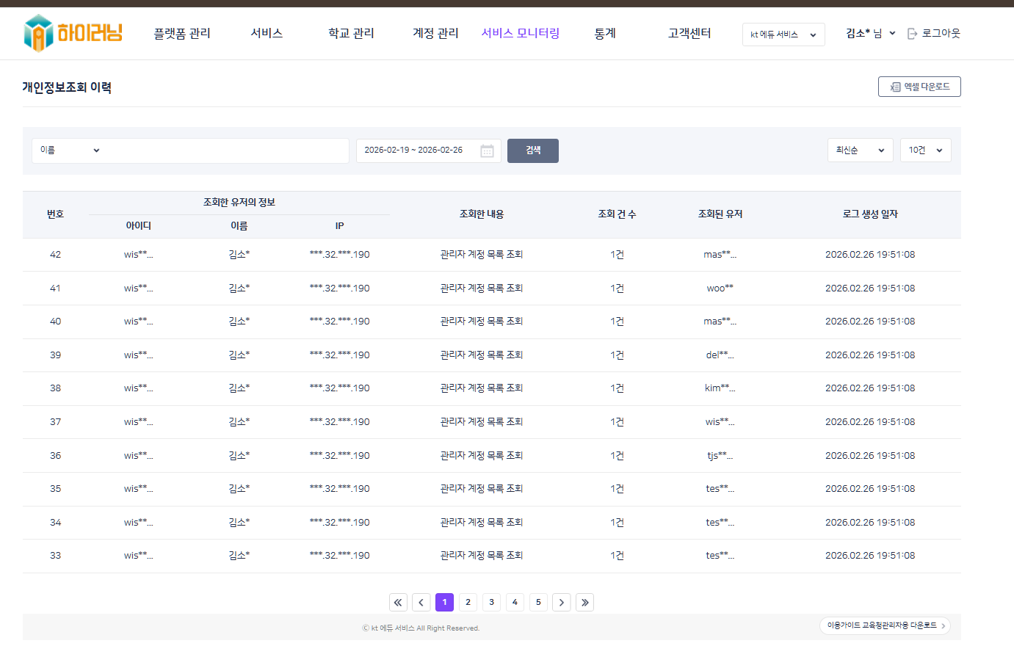Go to next page arrow

click(x=561, y=603)
